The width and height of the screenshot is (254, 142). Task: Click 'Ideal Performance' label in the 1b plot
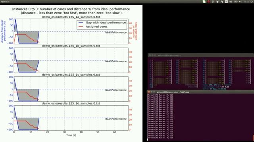pyautogui.click(x=115, y=61)
